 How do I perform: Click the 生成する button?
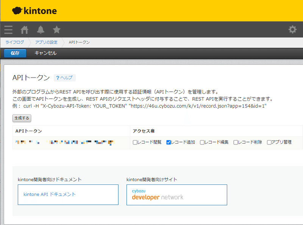22,118
